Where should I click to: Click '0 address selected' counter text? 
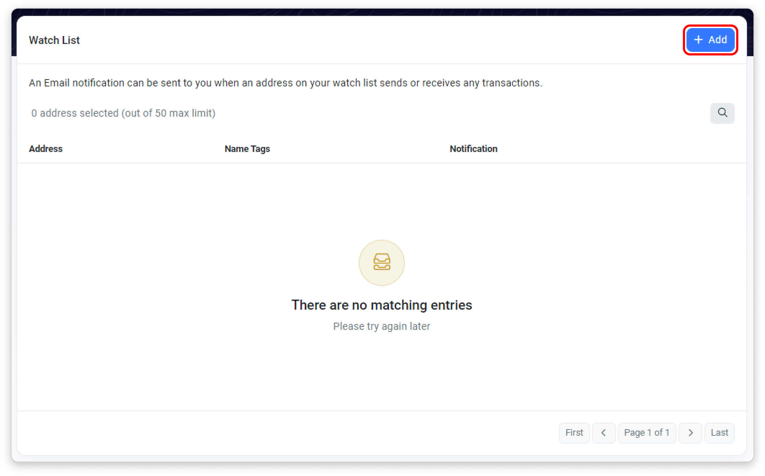coord(123,113)
